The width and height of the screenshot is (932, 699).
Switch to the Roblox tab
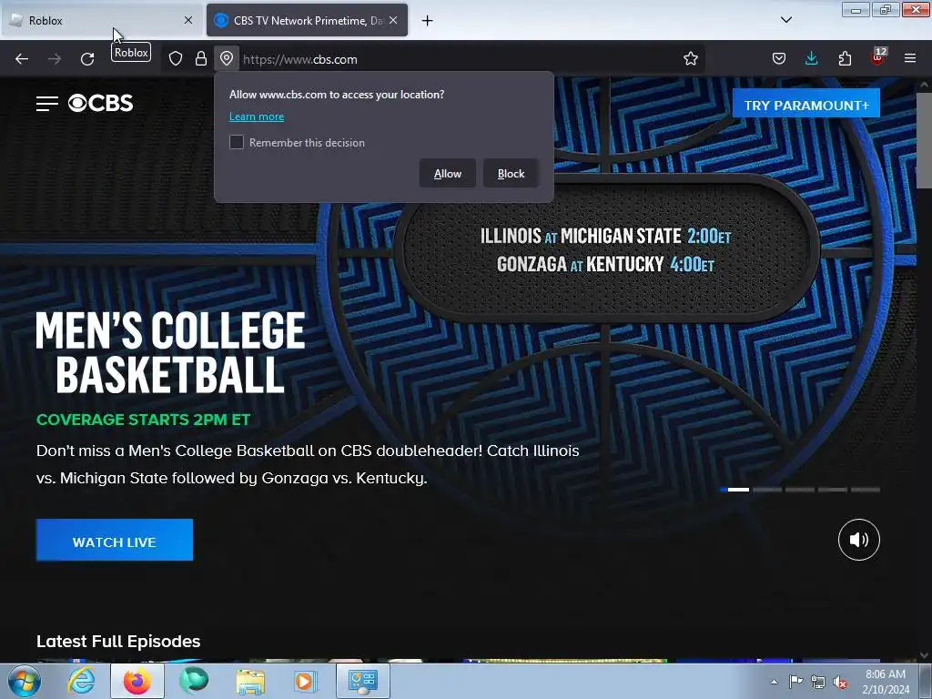coord(101,20)
